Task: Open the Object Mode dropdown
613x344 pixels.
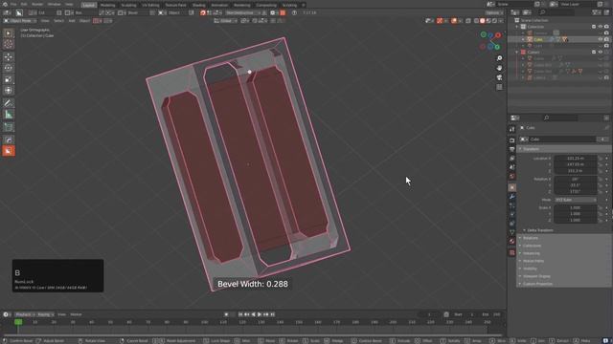Action: pyautogui.click(x=20, y=21)
